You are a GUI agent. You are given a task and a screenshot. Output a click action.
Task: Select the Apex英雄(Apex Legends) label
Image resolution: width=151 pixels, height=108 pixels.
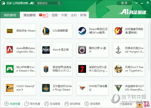[x=26, y=50]
